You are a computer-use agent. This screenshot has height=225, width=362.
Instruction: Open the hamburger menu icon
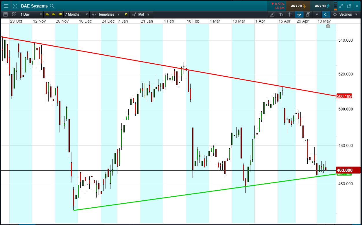point(6,6)
